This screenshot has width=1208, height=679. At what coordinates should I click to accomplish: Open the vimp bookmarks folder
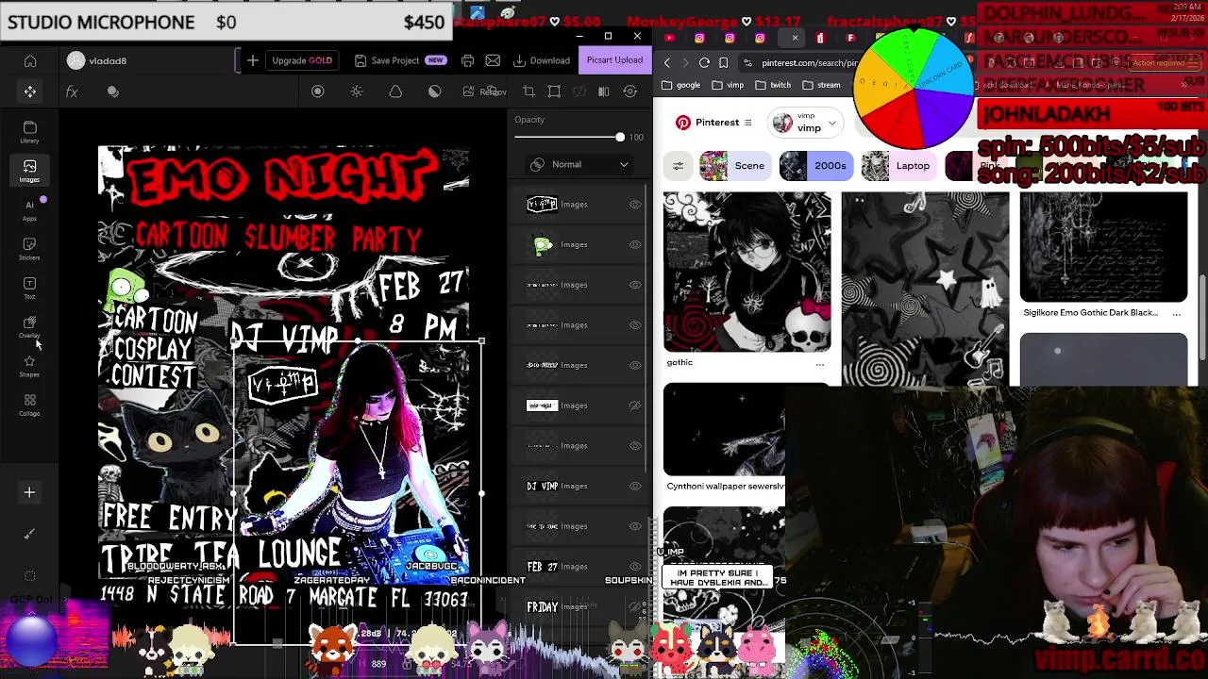[x=728, y=85]
